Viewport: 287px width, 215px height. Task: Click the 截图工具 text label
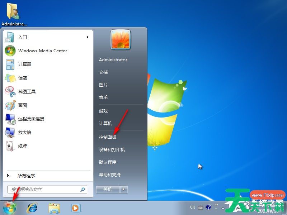coord(27,92)
